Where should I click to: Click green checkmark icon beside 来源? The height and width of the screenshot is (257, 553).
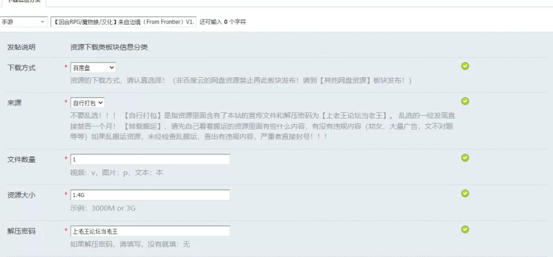click(465, 101)
